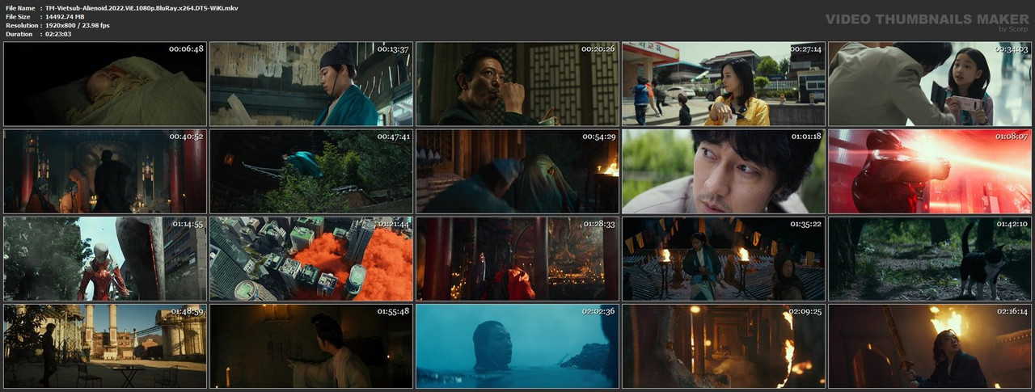Pick the frame stamped 00:27:14

click(724, 84)
